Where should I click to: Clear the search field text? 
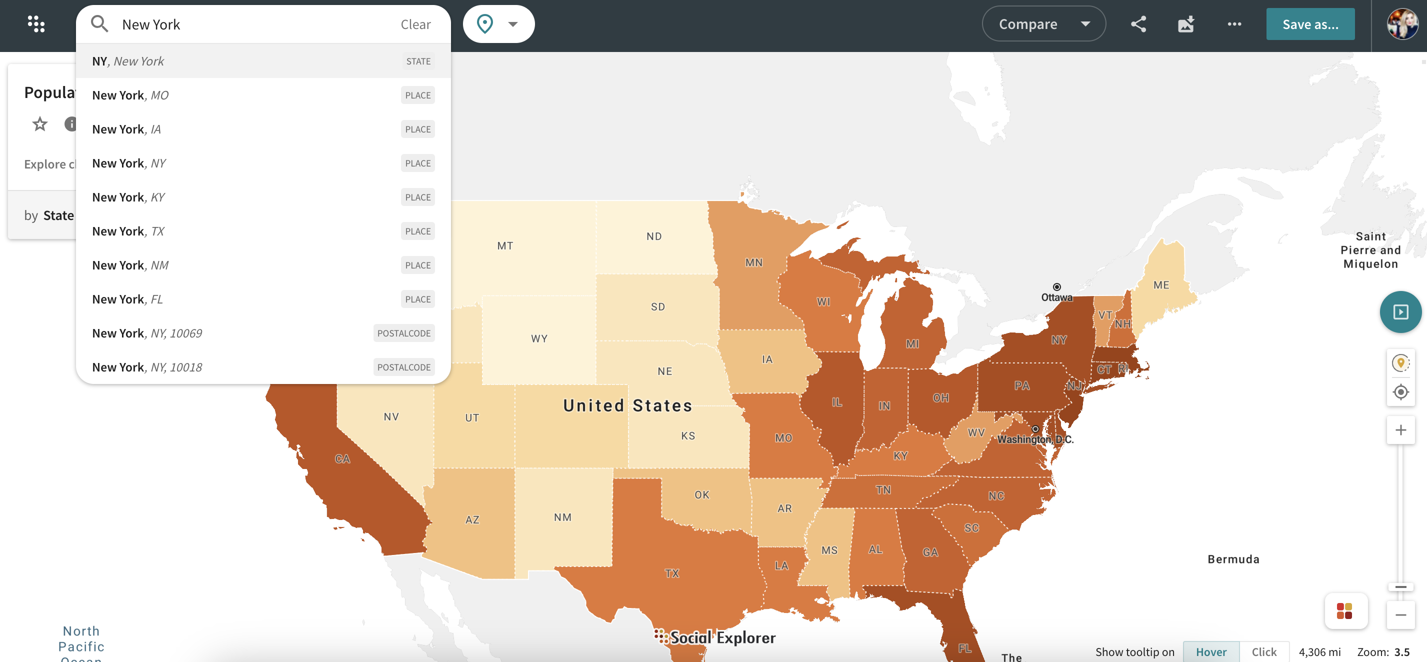415,24
